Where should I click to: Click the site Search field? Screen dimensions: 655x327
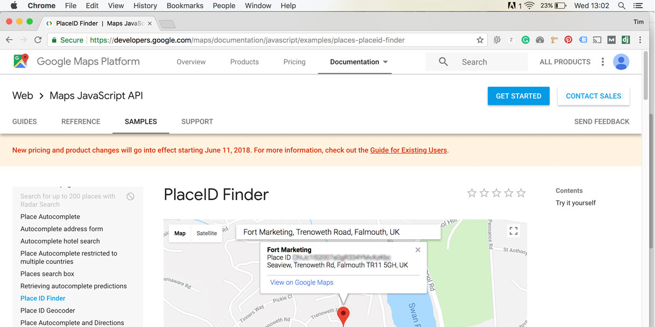477,62
